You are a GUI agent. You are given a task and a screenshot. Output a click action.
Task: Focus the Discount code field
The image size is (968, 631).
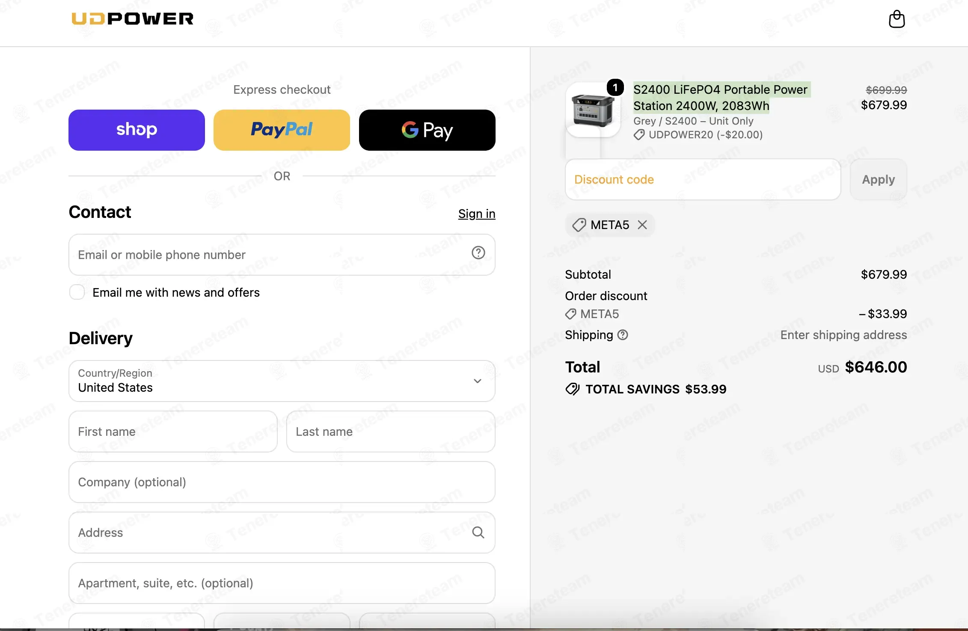click(703, 179)
